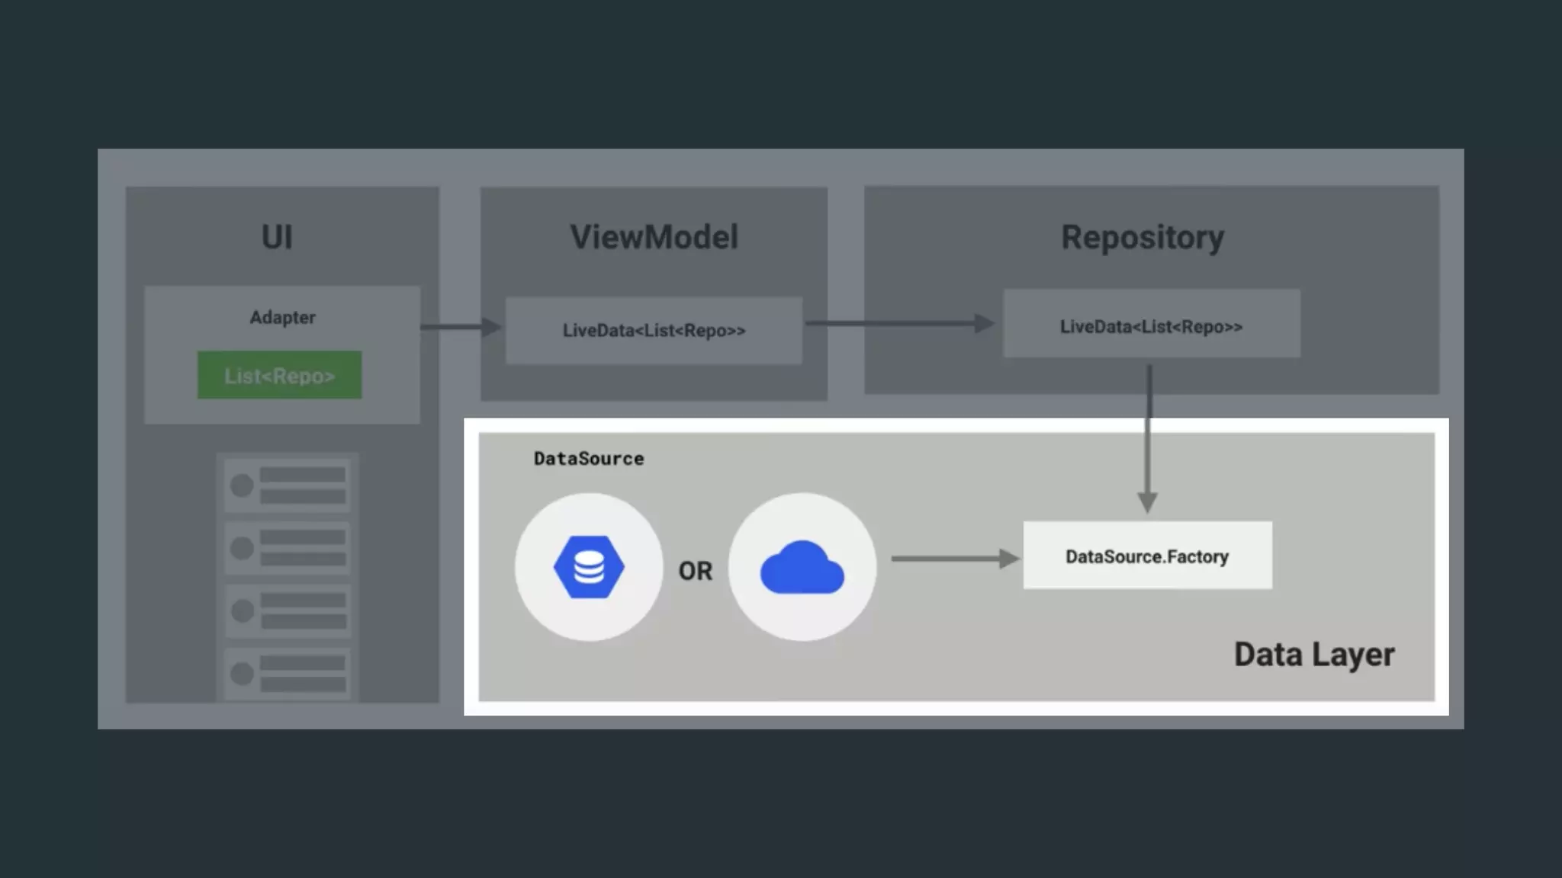The width and height of the screenshot is (1562, 878).
Task: Select ViewModel's LiveData<List<Repo>> box
Action: (x=654, y=330)
